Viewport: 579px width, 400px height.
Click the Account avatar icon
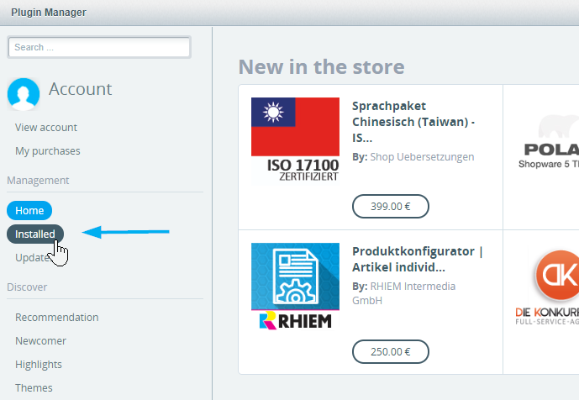coord(24,94)
